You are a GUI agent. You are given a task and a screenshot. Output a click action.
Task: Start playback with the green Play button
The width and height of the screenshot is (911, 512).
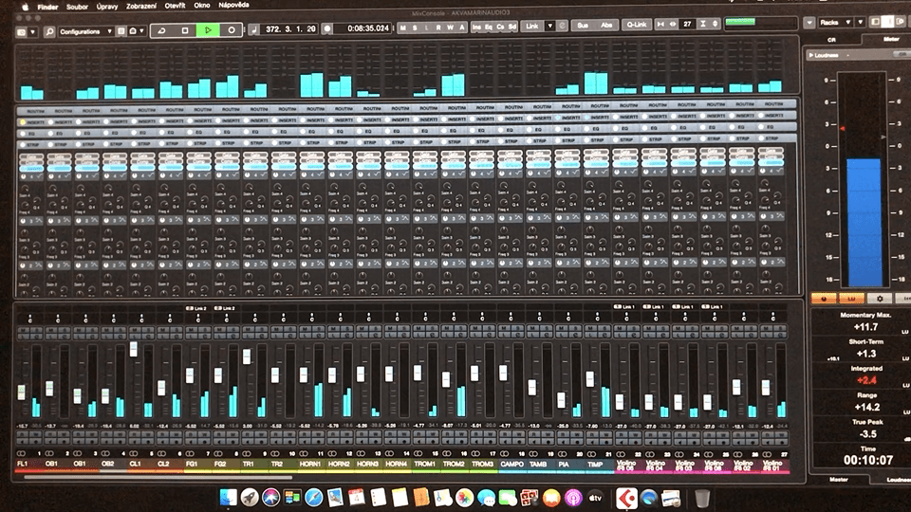tap(208, 30)
